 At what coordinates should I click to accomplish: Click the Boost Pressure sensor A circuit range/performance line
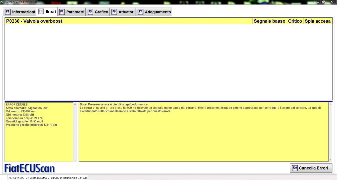click(x=113, y=104)
